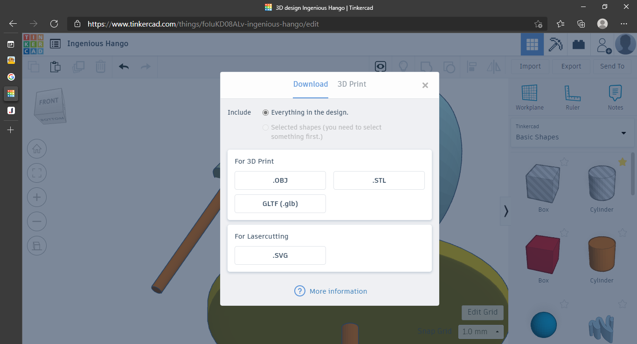Redo the last undone action
637x344 pixels.
tap(146, 67)
